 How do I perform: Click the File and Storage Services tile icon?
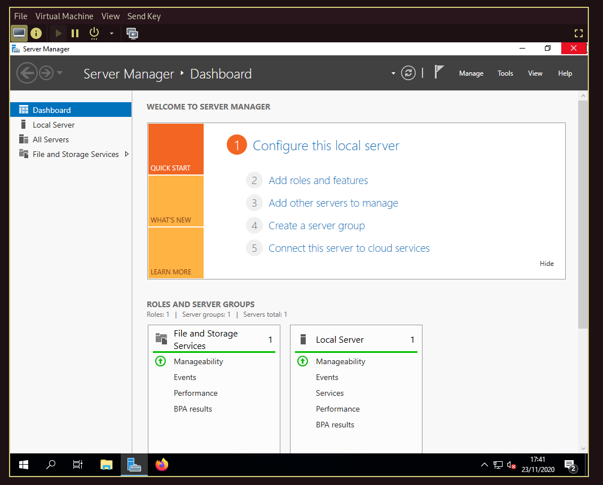tap(161, 339)
